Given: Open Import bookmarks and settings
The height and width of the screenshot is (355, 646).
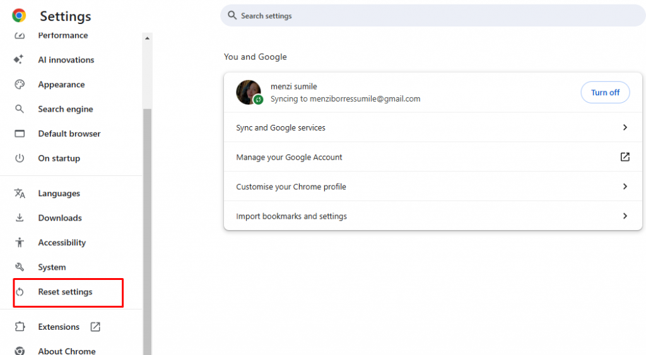Looking at the screenshot, I should pos(433,216).
